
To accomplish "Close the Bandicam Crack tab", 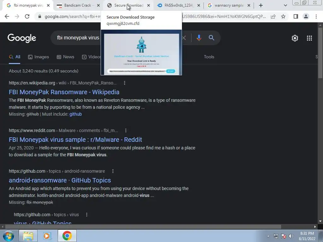I will pyautogui.click(x=98, y=6).
